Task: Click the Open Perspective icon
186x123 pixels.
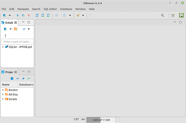Action: pos(173,15)
